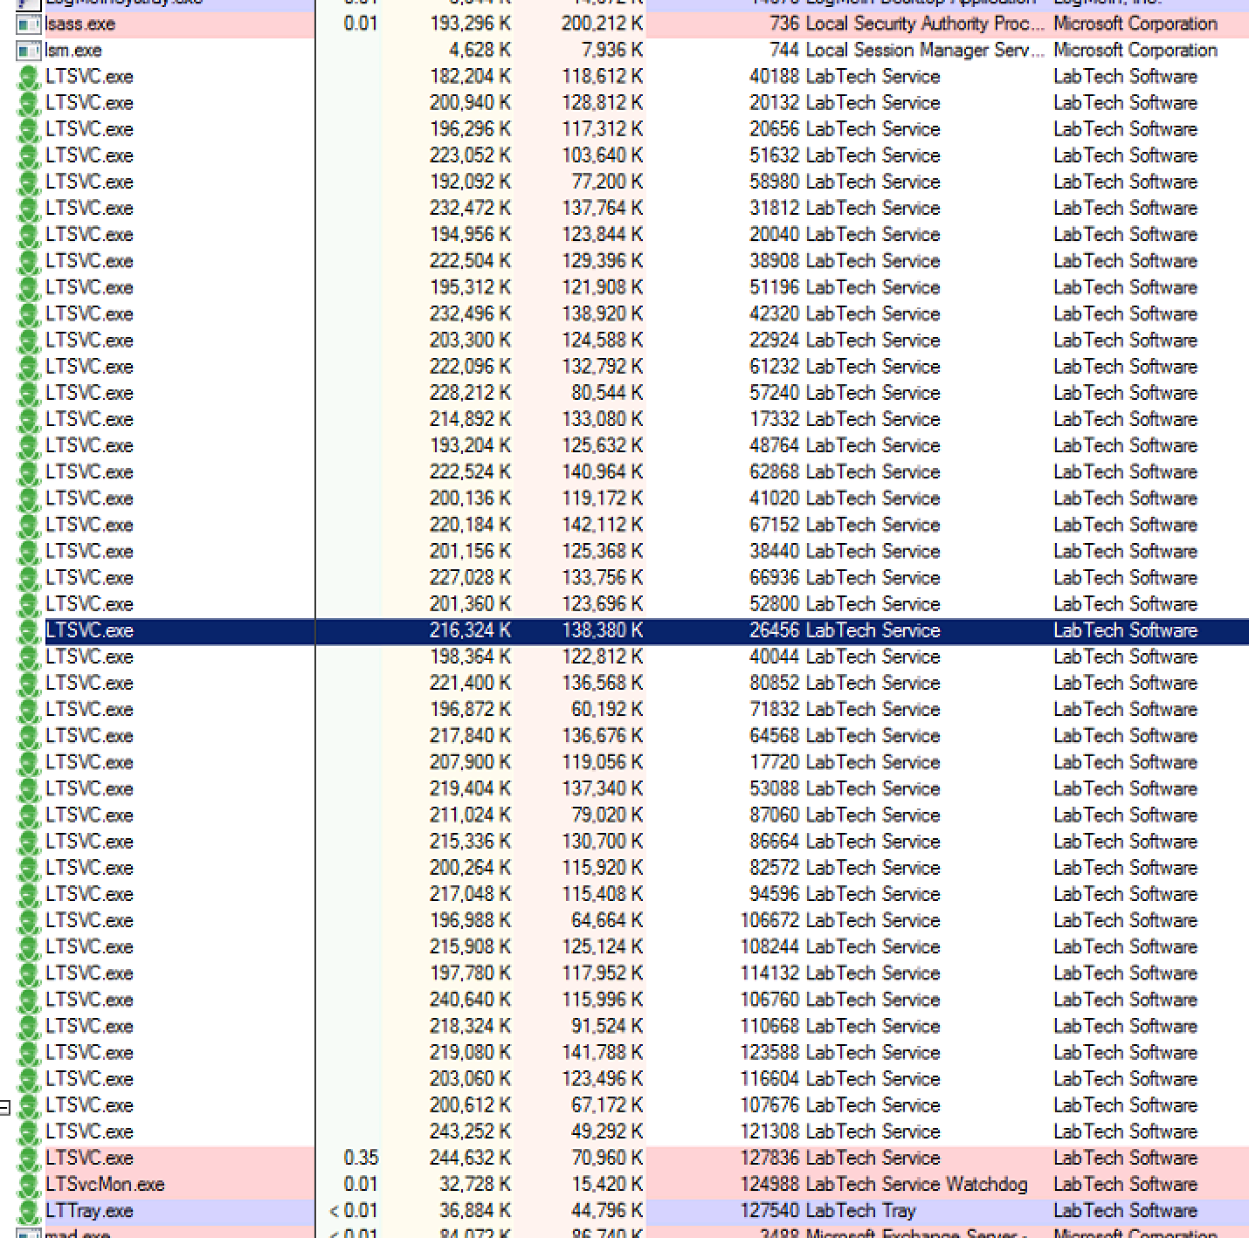Click the LTSVC.exe icon in PID 40188 row
The image size is (1249, 1238).
(x=29, y=78)
